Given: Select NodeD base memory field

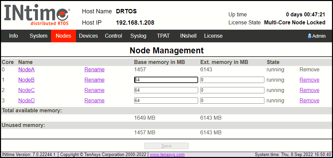Looking at the screenshot, I should click(x=166, y=101).
